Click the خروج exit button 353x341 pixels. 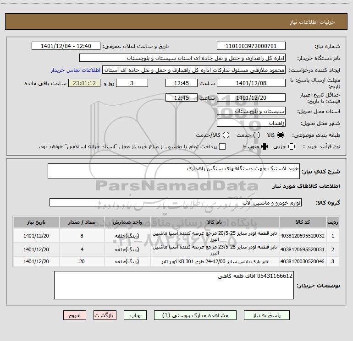[x=75, y=315]
